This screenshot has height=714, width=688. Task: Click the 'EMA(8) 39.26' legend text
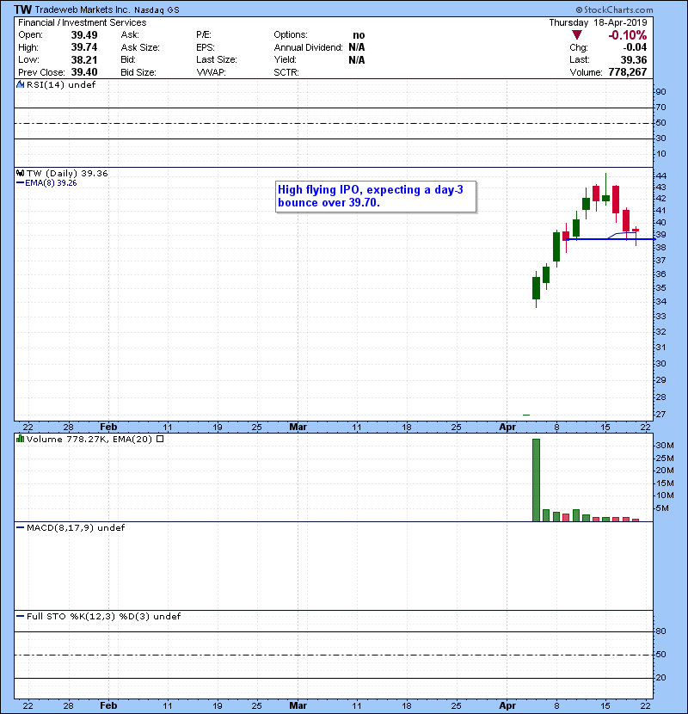(51, 183)
